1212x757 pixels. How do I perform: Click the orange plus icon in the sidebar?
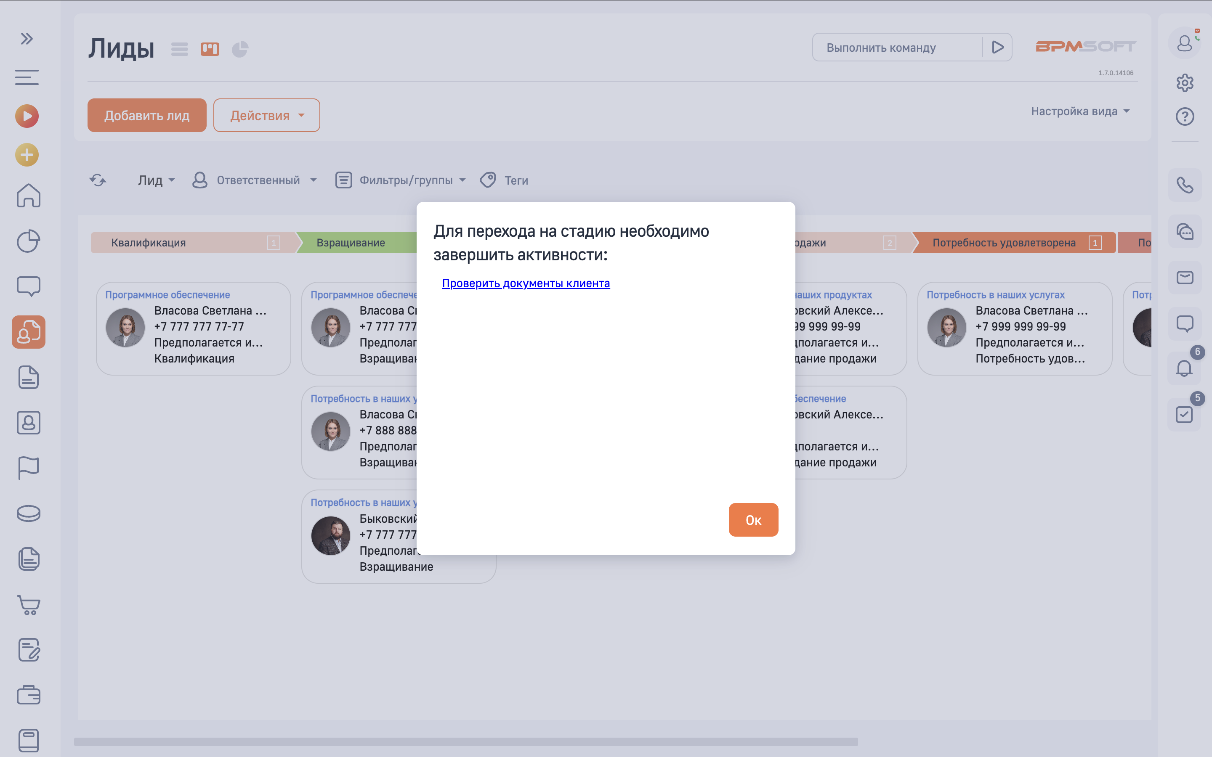click(x=27, y=155)
